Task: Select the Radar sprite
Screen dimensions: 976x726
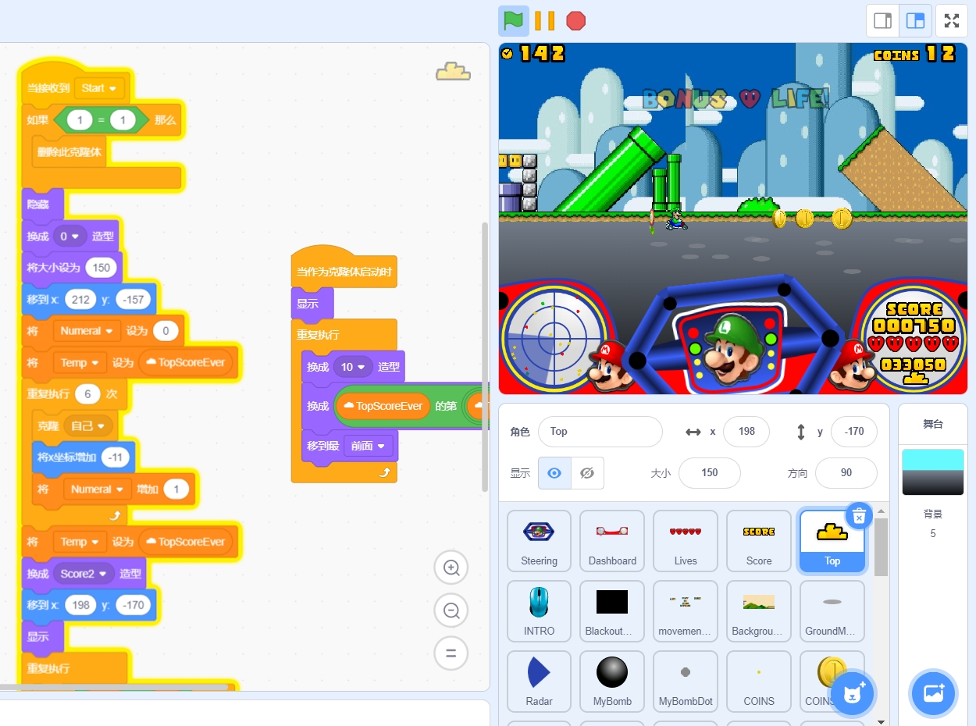Action: tap(539, 682)
